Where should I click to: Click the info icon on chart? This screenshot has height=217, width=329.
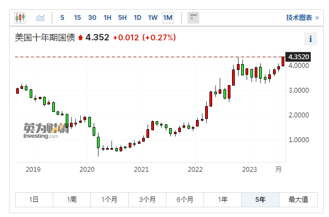[311, 39]
